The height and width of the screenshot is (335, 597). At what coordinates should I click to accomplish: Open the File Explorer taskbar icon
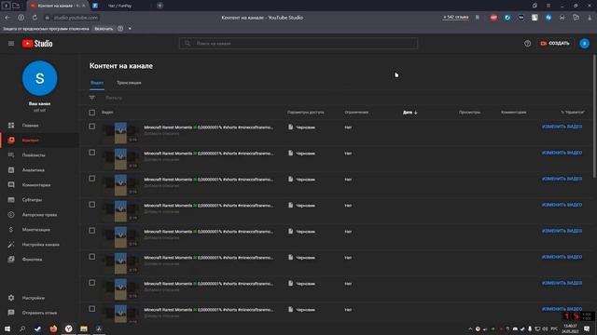coord(84,328)
